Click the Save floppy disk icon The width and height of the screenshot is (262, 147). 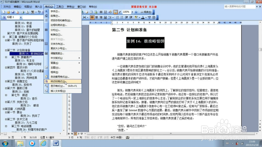point(13,12)
